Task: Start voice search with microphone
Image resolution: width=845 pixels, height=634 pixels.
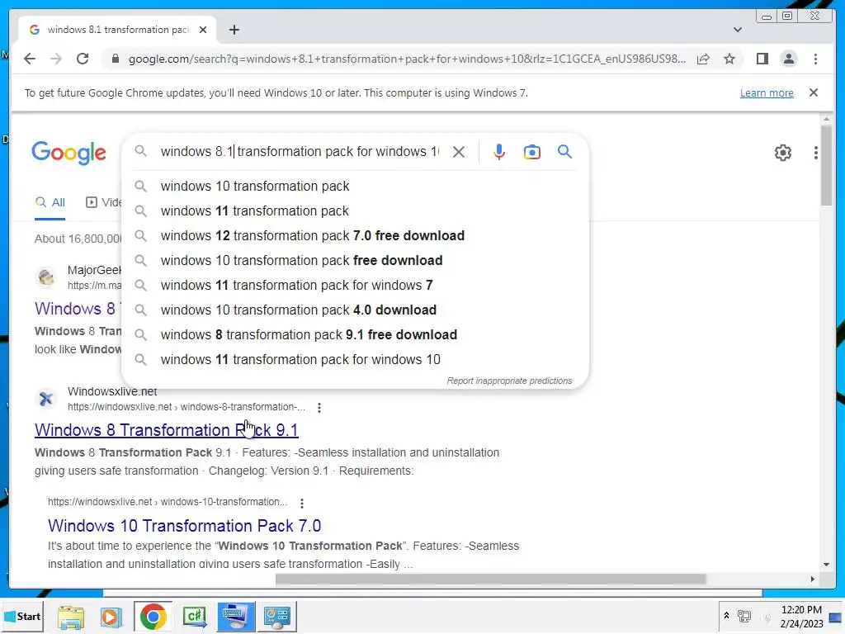Action: [x=499, y=152]
